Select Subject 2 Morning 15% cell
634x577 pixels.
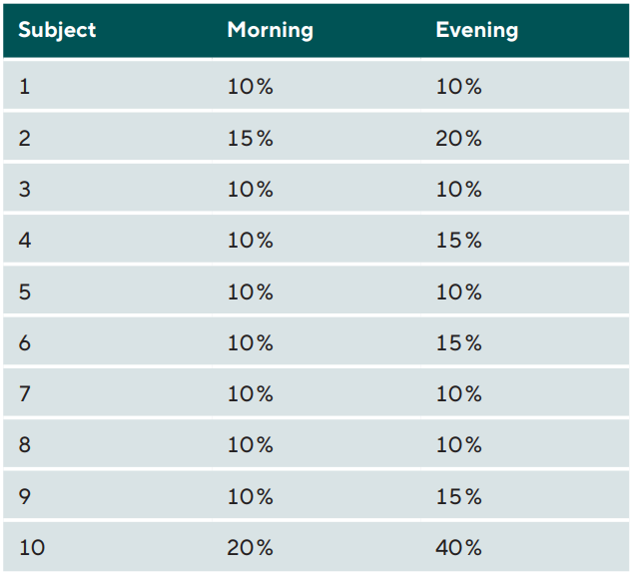click(x=317, y=137)
